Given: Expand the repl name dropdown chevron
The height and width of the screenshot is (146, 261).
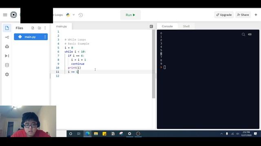Looking at the screenshot, I should [73, 15].
